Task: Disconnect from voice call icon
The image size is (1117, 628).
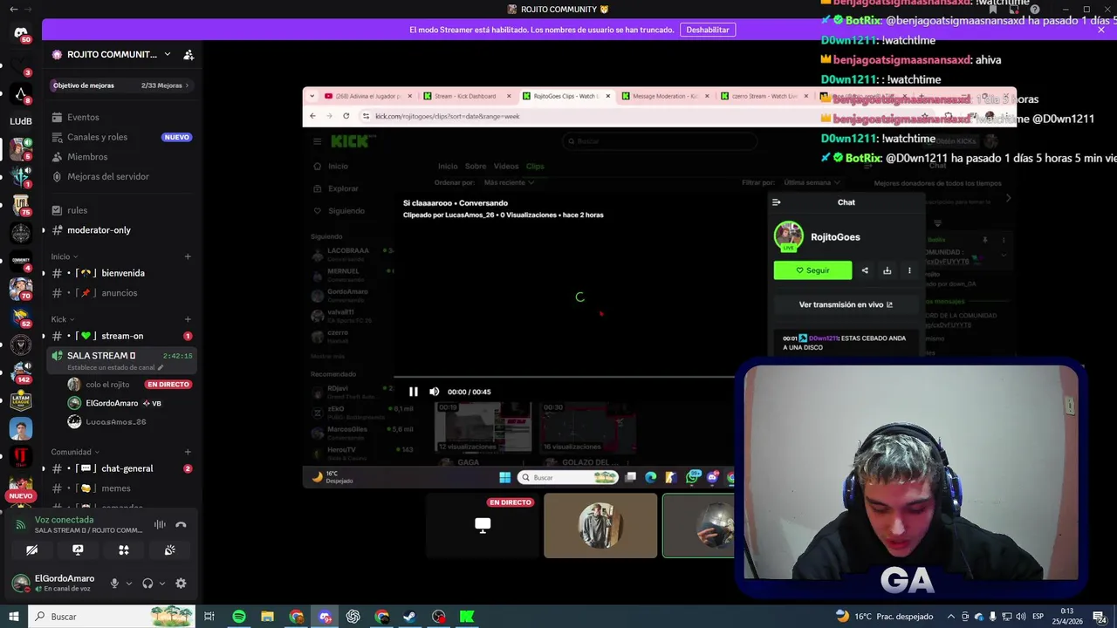Action: pyautogui.click(x=181, y=524)
